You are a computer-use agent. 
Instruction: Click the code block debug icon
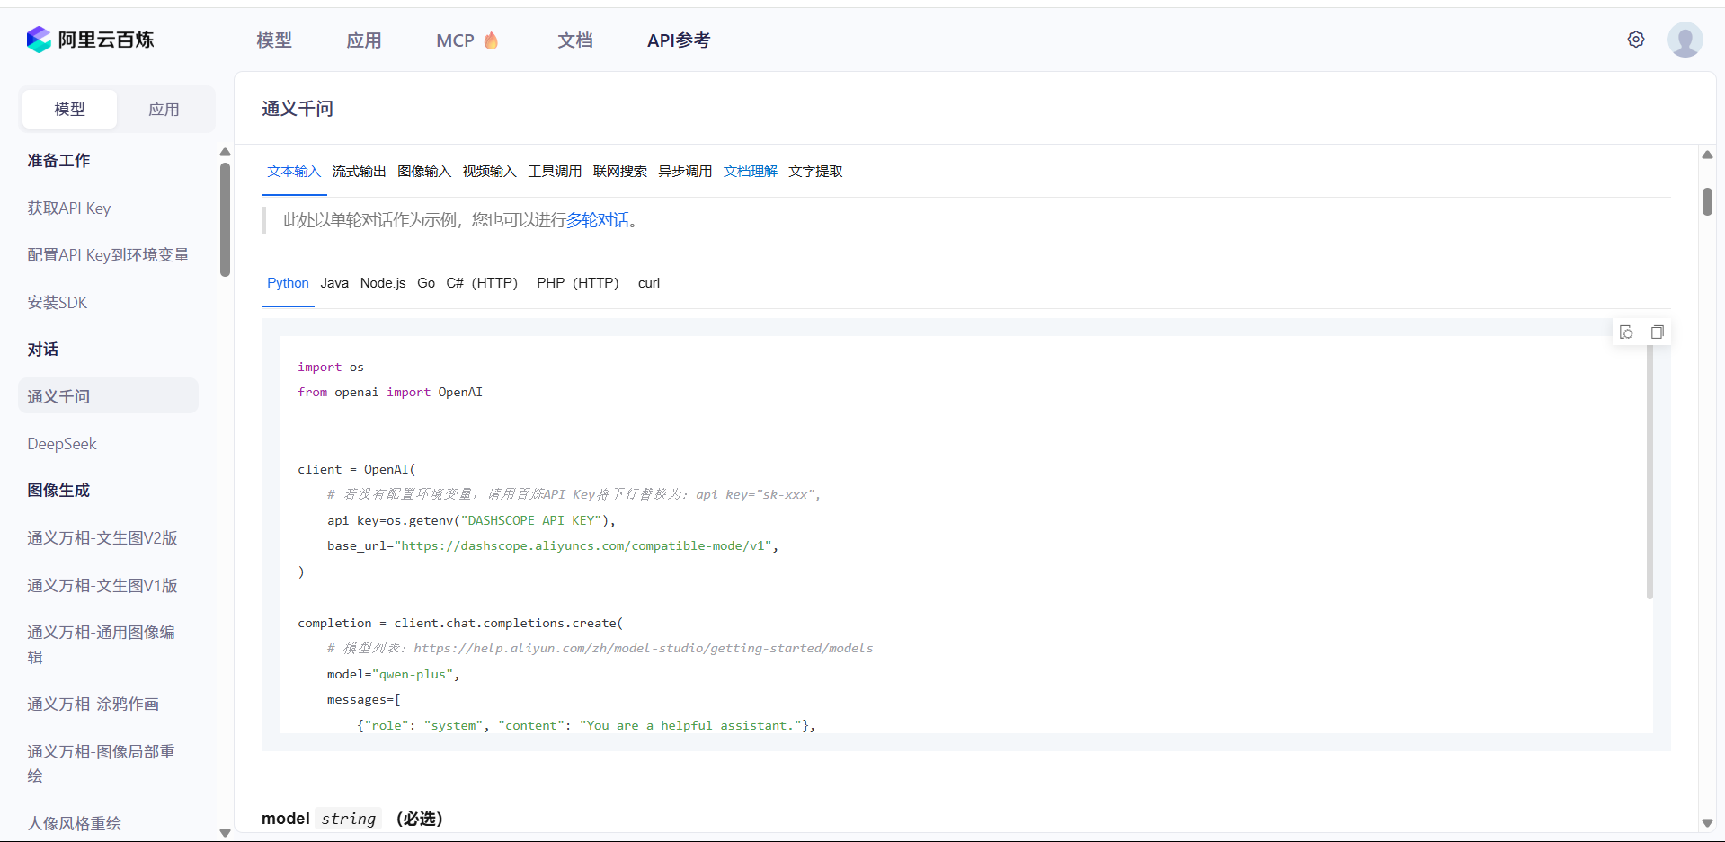tap(1626, 332)
